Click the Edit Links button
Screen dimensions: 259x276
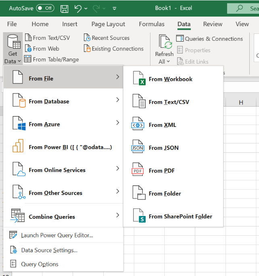[x=193, y=62]
